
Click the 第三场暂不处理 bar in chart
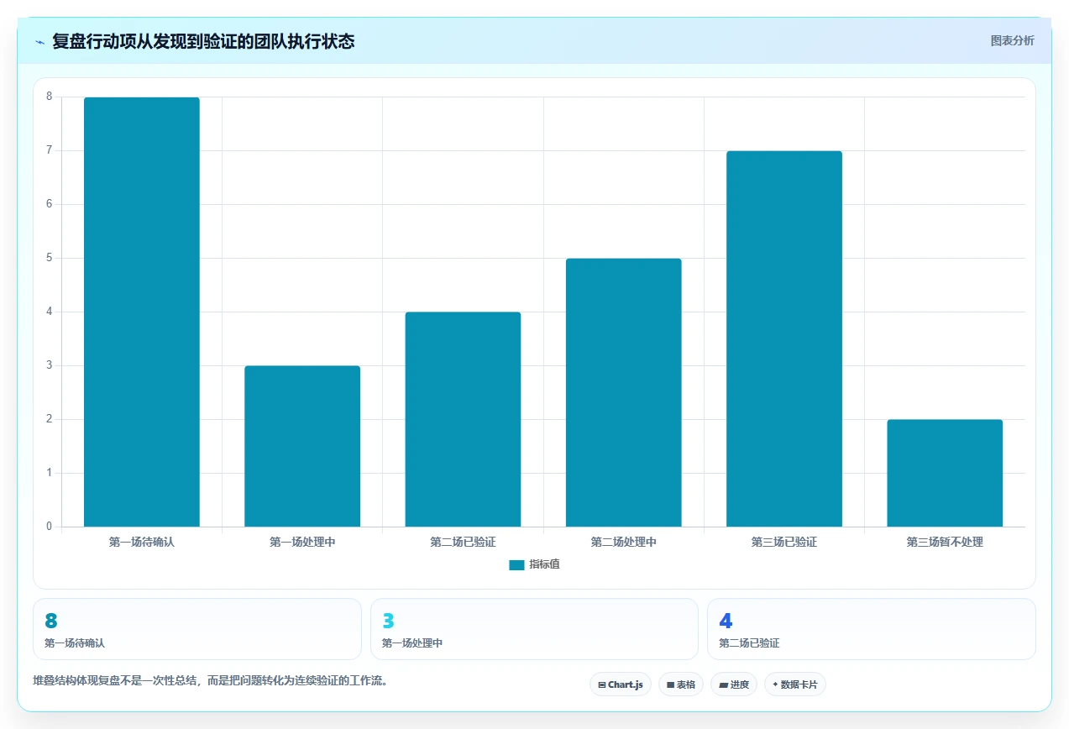(x=945, y=473)
